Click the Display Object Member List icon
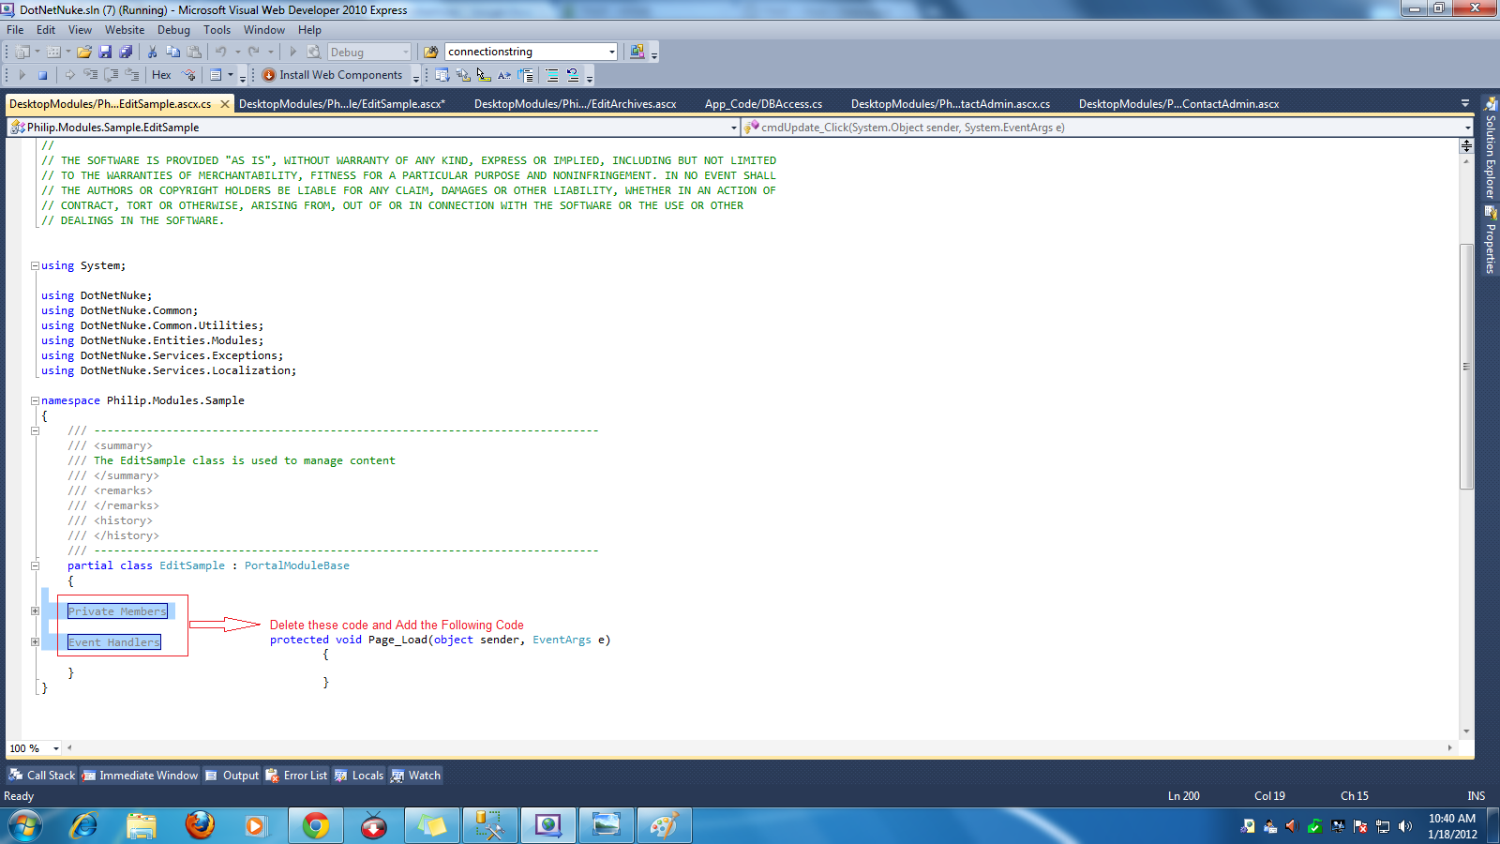Image resolution: width=1500 pixels, height=844 pixels. pyautogui.click(x=442, y=75)
